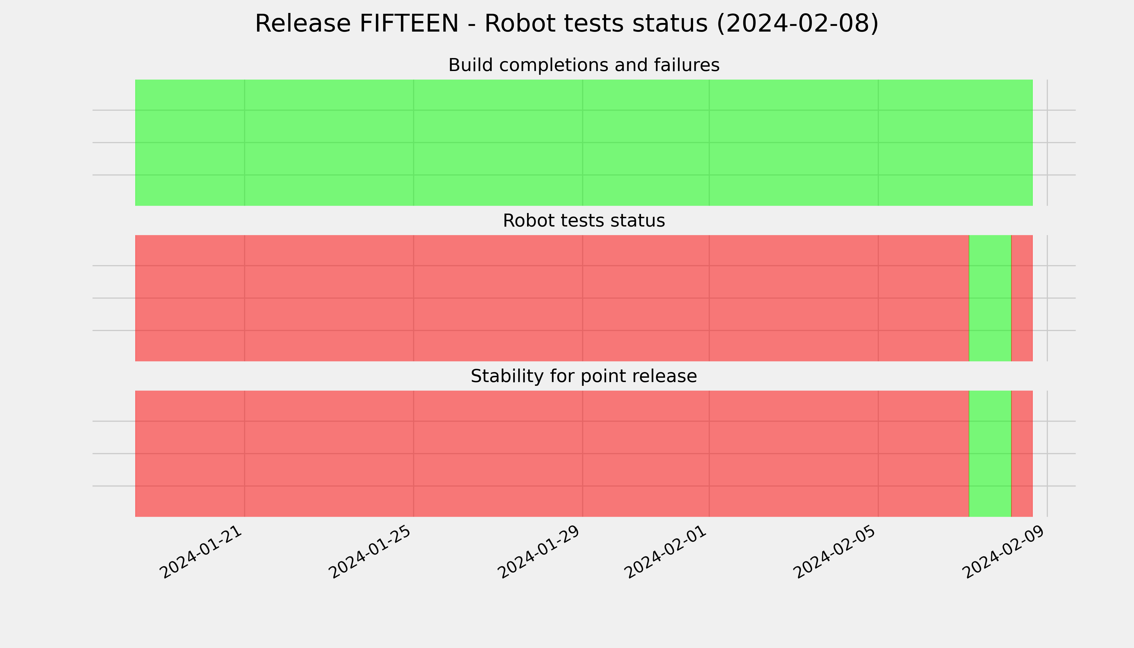Click the 2024-02-09 gridline in Stability chart
The width and height of the screenshot is (1134, 648).
tap(1047, 454)
